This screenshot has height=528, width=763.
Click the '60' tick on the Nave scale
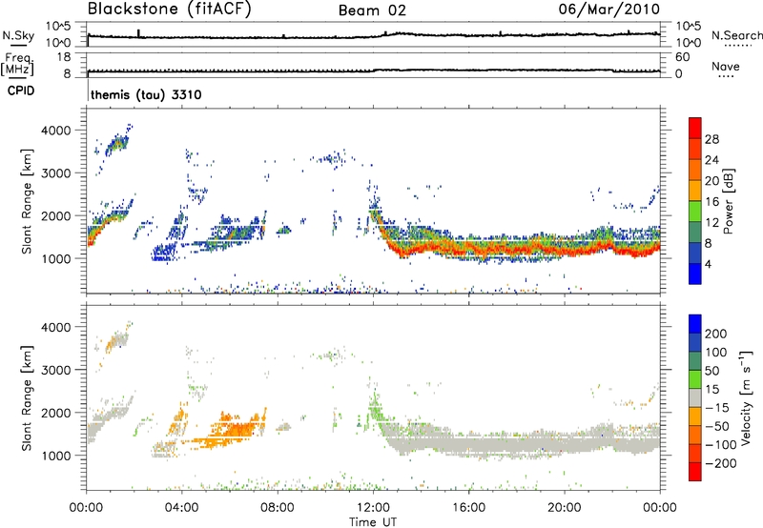(x=682, y=57)
